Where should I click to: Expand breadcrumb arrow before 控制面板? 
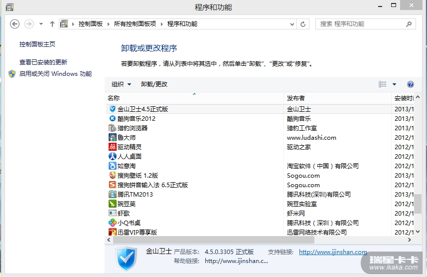point(73,24)
